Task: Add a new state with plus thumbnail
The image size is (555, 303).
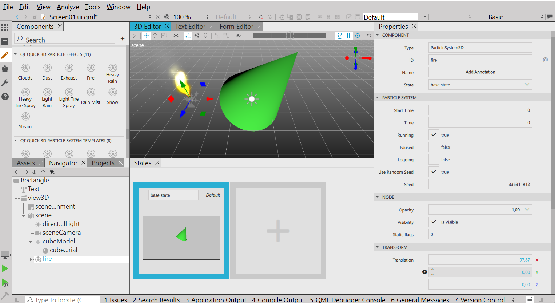Action: click(x=278, y=231)
